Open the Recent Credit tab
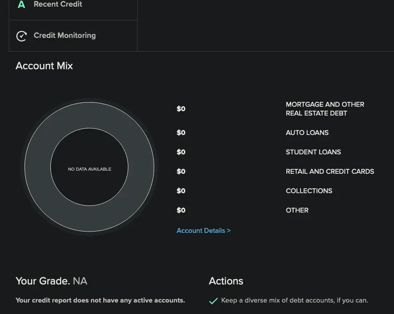The image size is (394, 314). pyautogui.click(x=58, y=4)
